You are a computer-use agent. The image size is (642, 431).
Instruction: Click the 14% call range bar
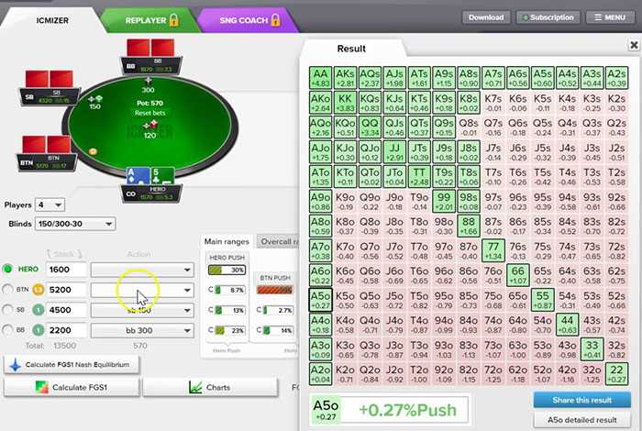278,330
